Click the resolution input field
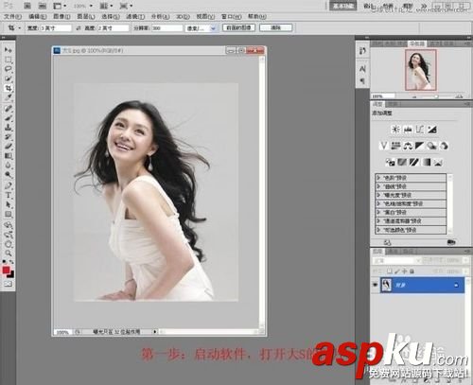 coord(167,28)
